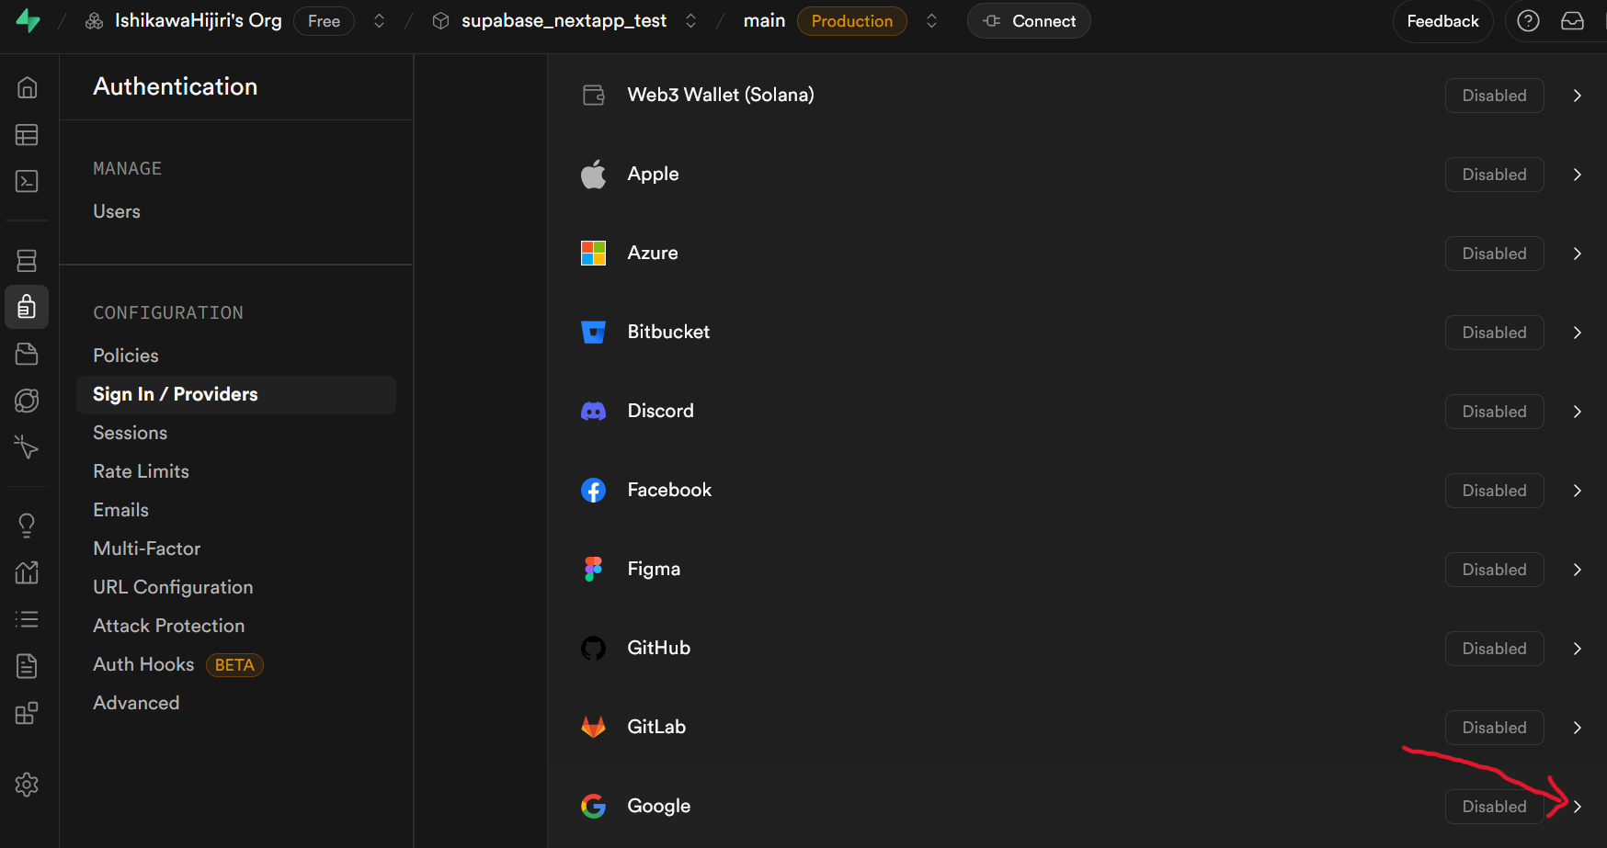
Task: Open the Users menu item
Action: pyautogui.click(x=117, y=211)
